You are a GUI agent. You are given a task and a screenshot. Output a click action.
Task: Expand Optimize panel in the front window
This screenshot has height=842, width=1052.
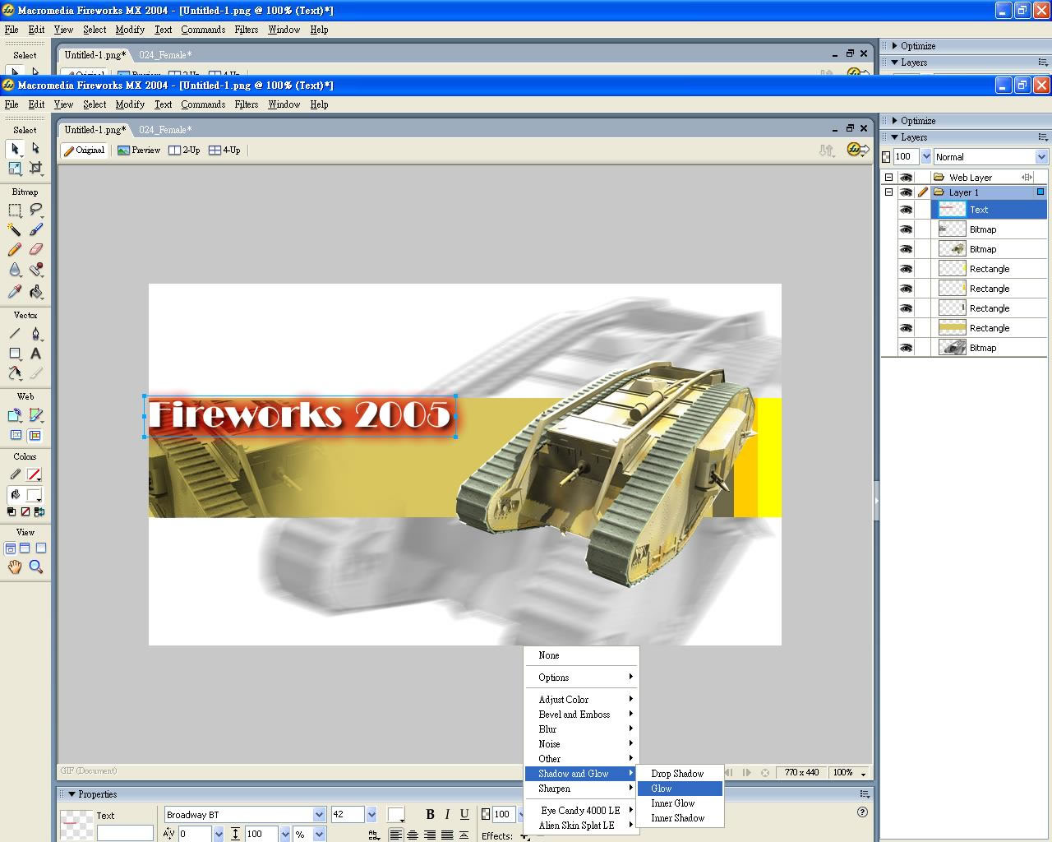pos(894,121)
